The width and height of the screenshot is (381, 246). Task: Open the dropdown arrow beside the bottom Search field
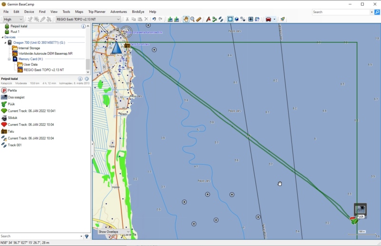(81, 236)
